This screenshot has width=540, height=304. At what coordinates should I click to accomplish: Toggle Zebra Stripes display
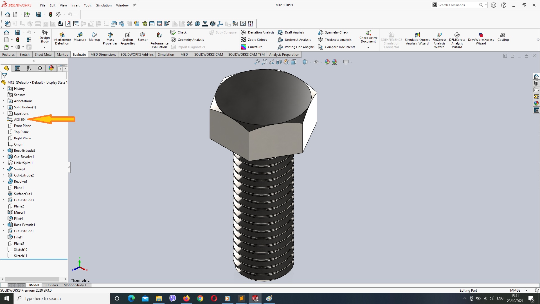click(x=254, y=40)
